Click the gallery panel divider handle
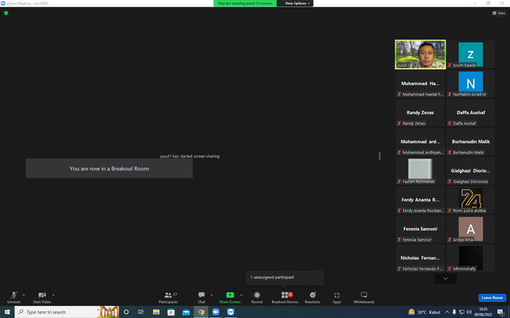Viewport: 510px width, 318px height. 379,156
